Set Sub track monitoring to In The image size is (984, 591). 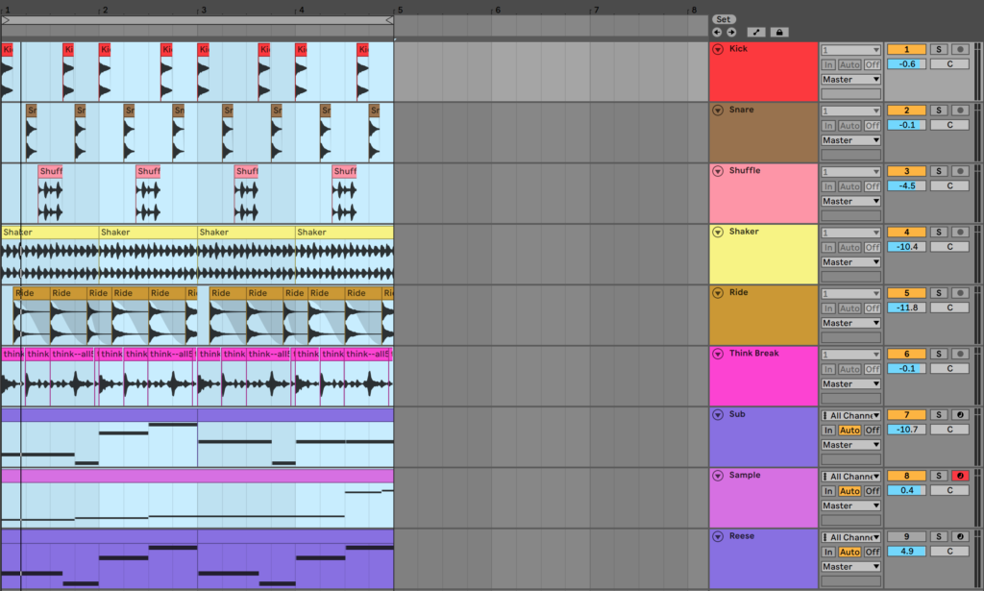(x=827, y=431)
